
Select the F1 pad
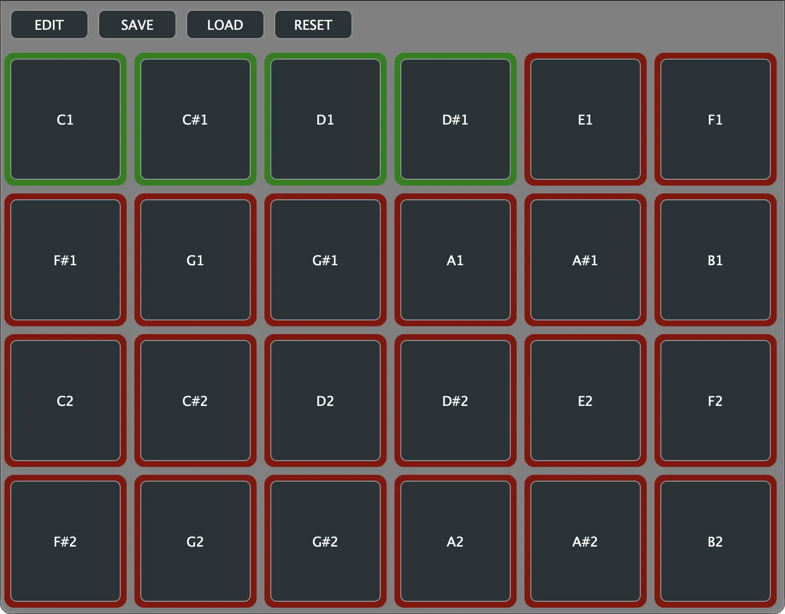(x=715, y=119)
